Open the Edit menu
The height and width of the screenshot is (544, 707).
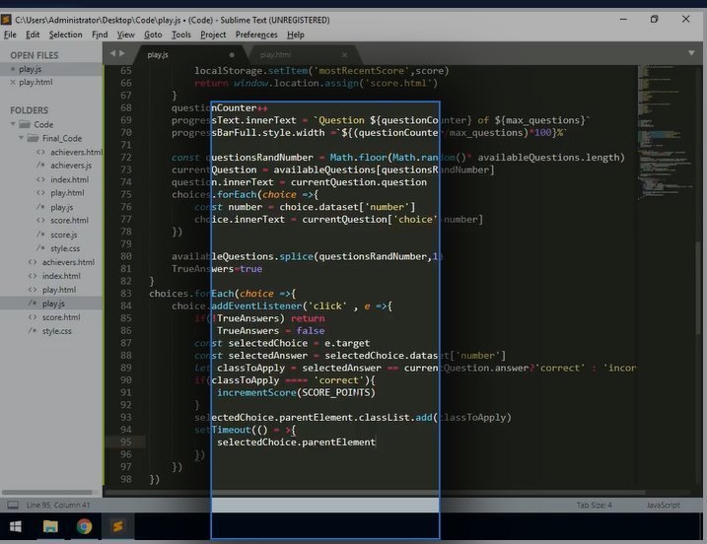pos(33,34)
